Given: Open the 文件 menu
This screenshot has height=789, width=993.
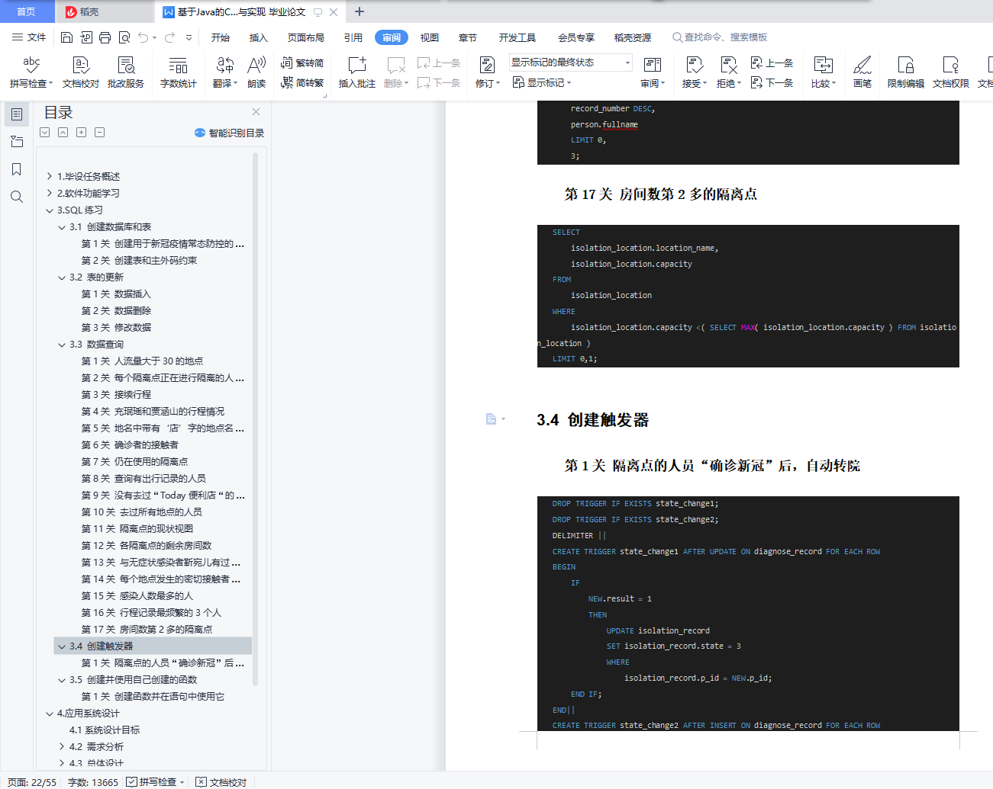Looking at the screenshot, I should [30, 37].
